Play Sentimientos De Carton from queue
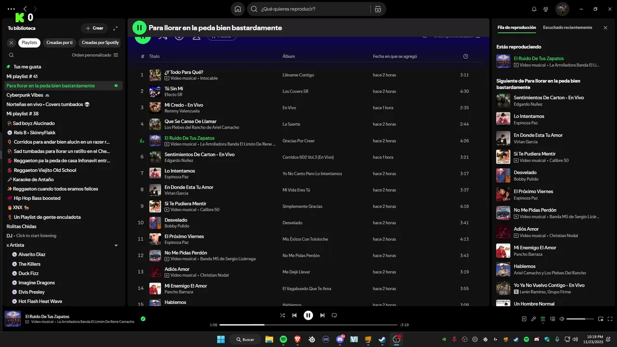617x347 pixels. [549, 100]
